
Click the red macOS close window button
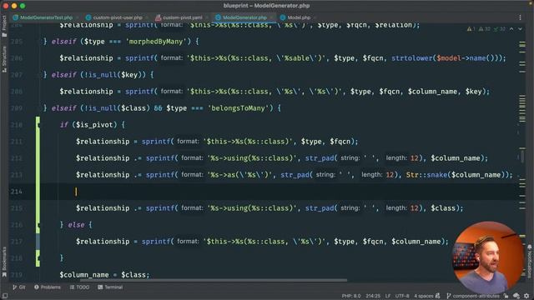(x=6, y=6)
